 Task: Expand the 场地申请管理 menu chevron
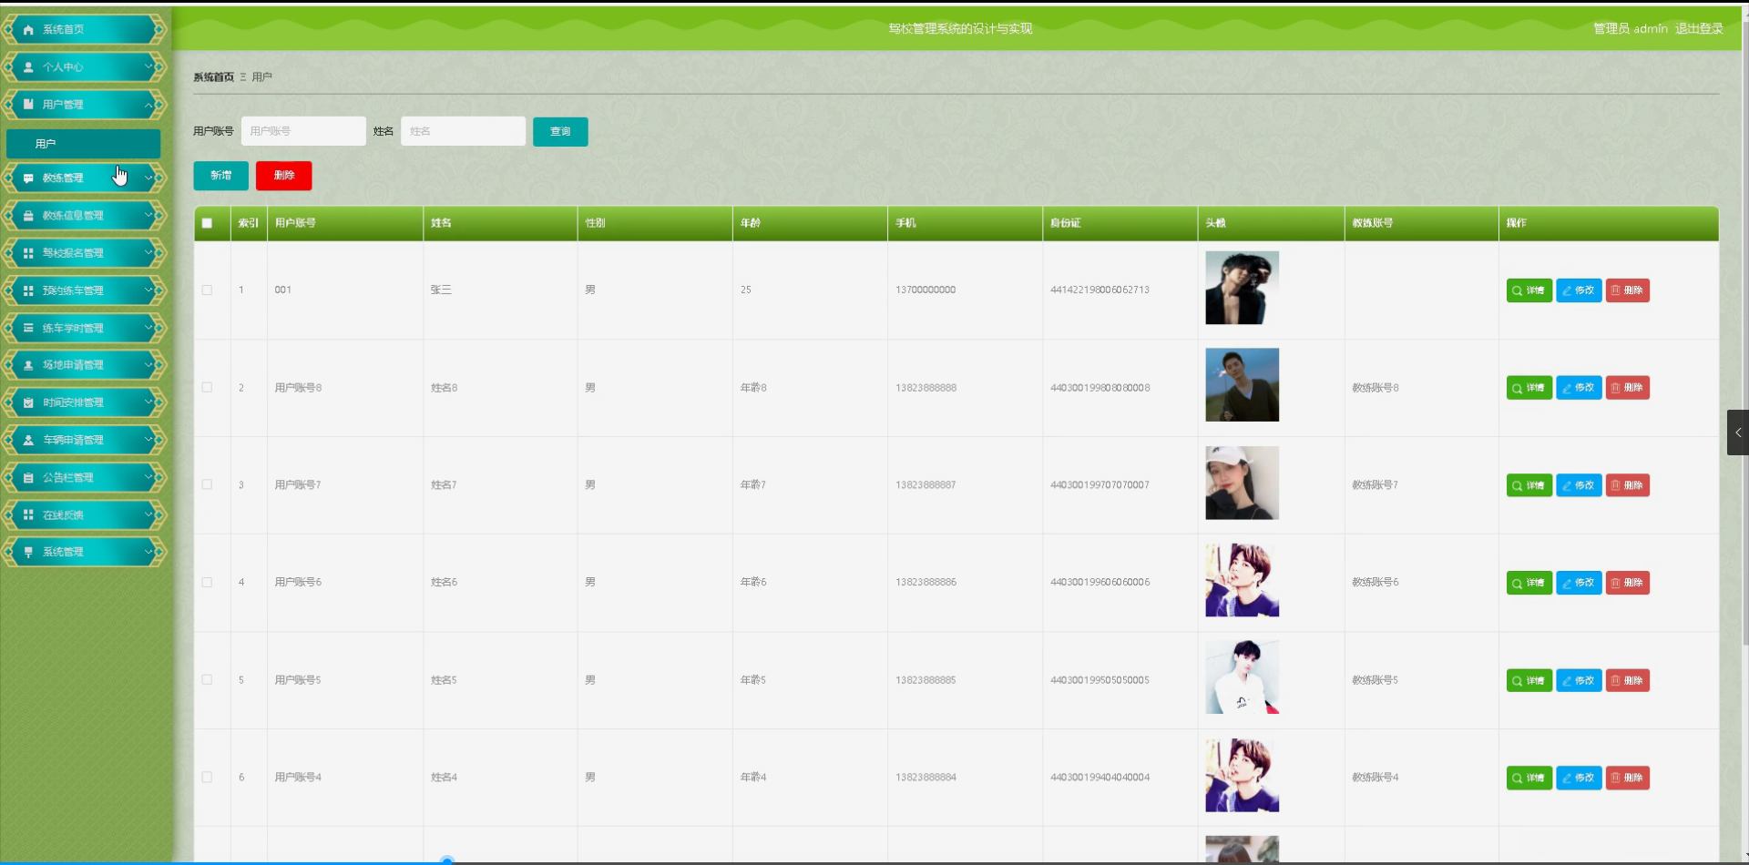click(x=148, y=364)
